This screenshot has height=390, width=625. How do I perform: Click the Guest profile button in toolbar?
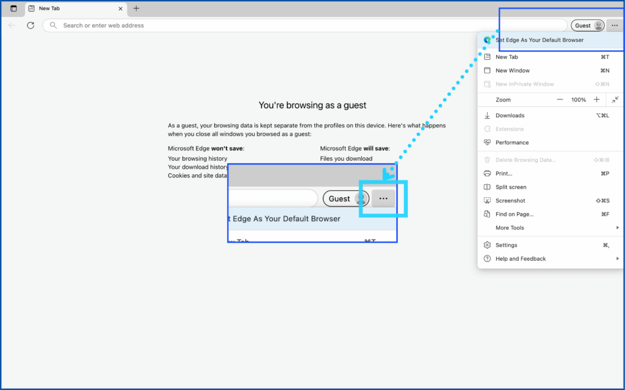tap(588, 26)
